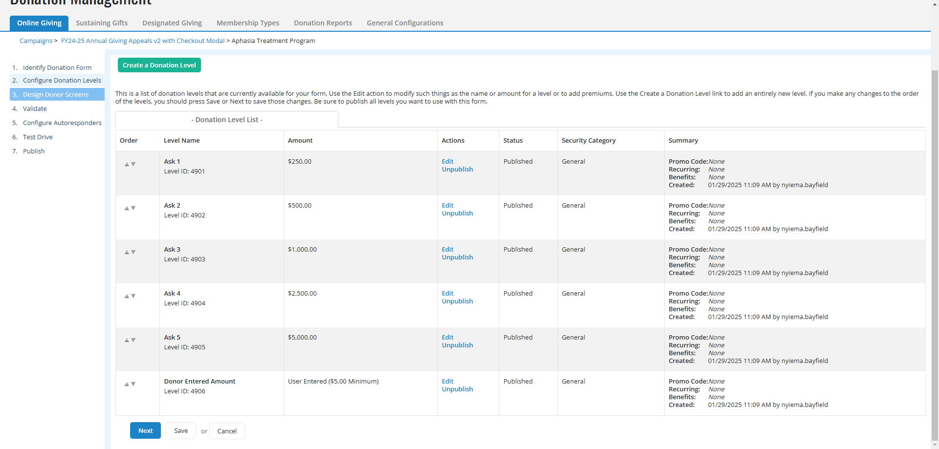
Task: Move Ask 5 level up arrow
Action: tap(127, 340)
